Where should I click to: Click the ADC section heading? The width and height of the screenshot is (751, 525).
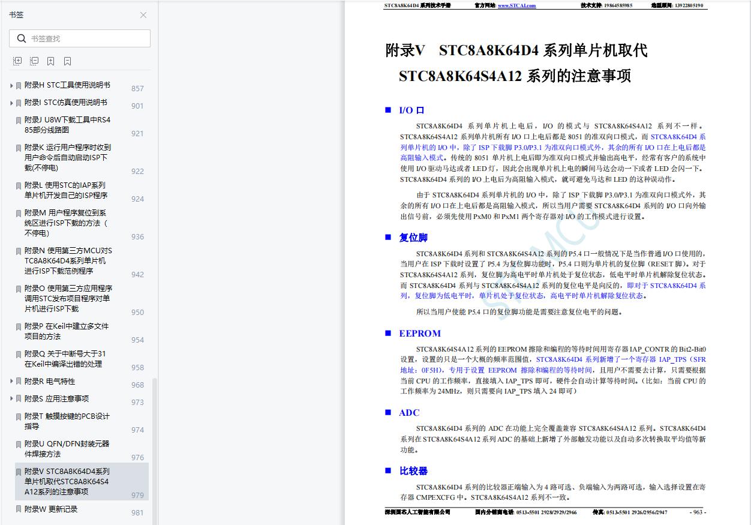pyautogui.click(x=409, y=413)
